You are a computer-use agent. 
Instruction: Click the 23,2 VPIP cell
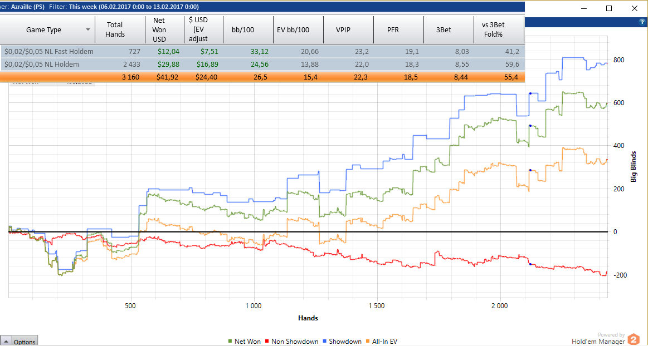click(362, 52)
